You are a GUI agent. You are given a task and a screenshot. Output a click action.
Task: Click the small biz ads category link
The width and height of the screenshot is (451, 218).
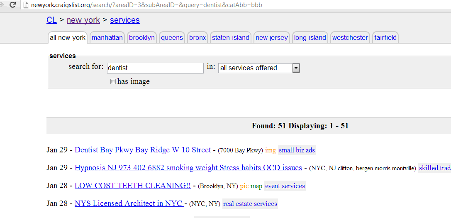297,150
